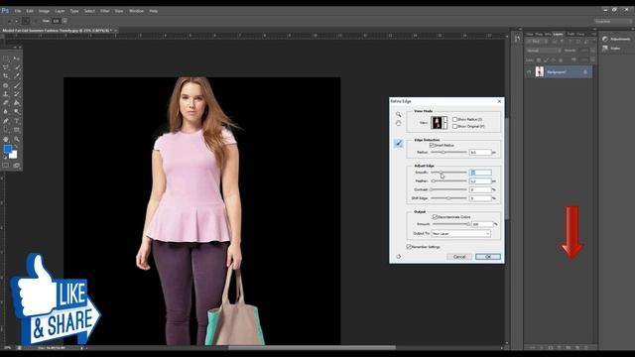The height and width of the screenshot is (357, 635).
Task: Click the Hand tool in Refine Edge dialog
Action: point(399,123)
